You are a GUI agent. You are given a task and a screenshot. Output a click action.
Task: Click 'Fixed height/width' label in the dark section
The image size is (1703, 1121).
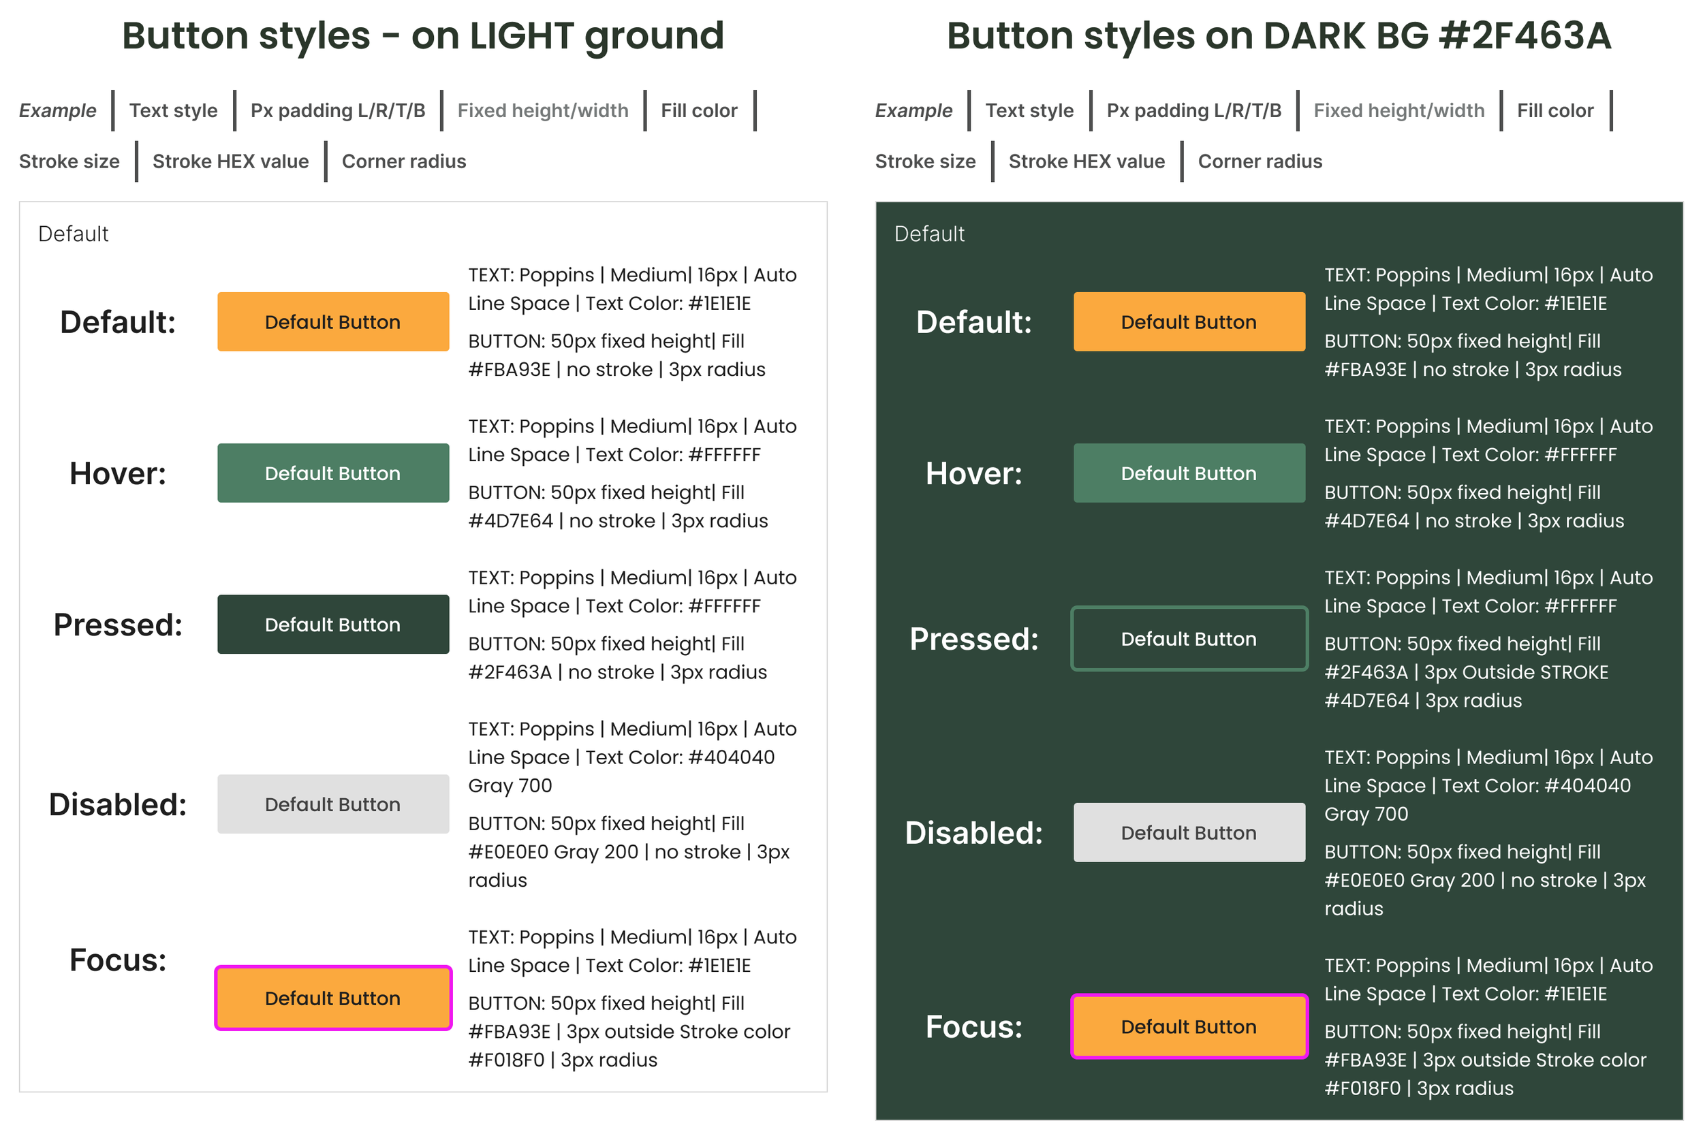[x=1400, y=110]
